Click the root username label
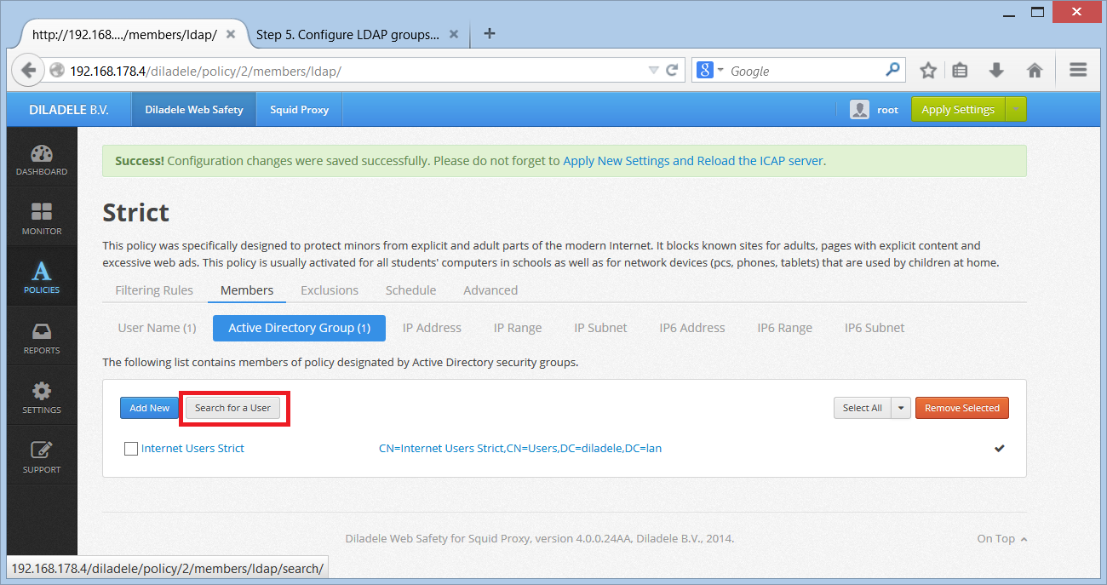Viewport: 1107px width, 585px height. 887,110
